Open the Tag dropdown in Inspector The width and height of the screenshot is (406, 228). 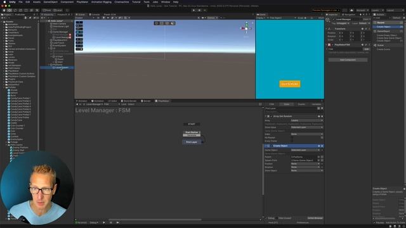(343, 23)
